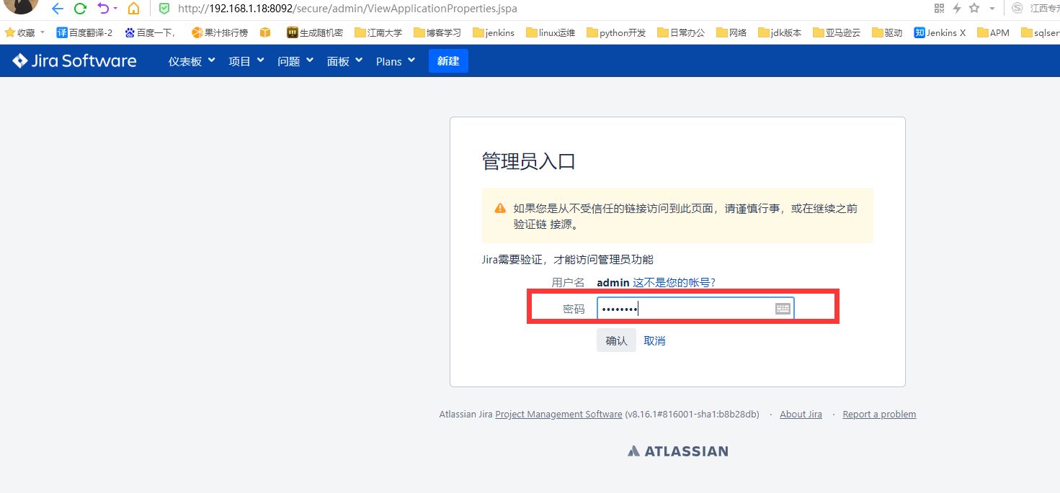Click the 这不是您的帐号? link
The width and height of the screenshot is (1060, 493).
coord(674,283)
